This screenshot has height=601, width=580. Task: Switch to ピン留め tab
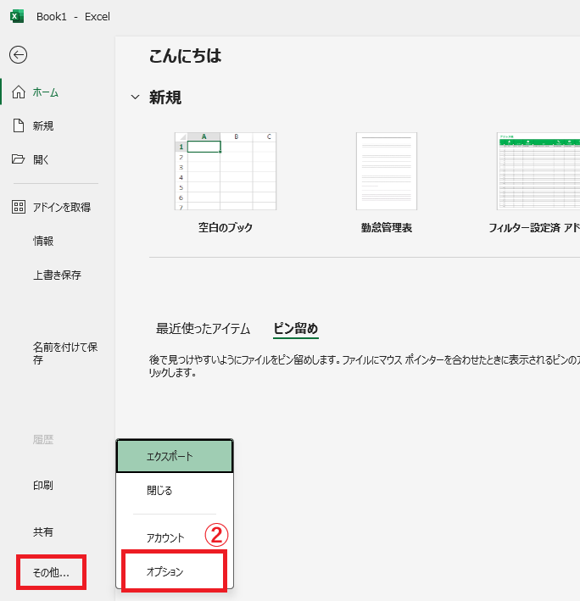click(296, 329)
